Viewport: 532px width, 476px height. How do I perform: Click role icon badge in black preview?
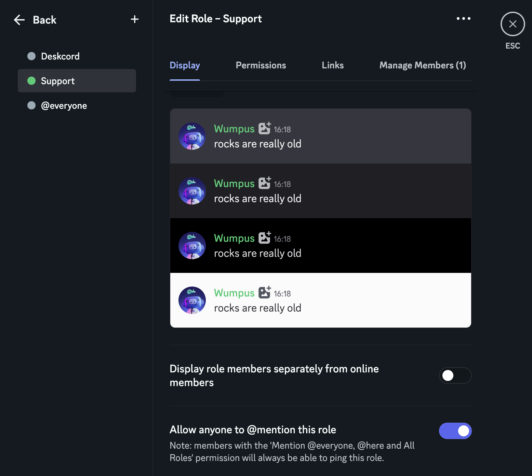click(x=265, y=238)
